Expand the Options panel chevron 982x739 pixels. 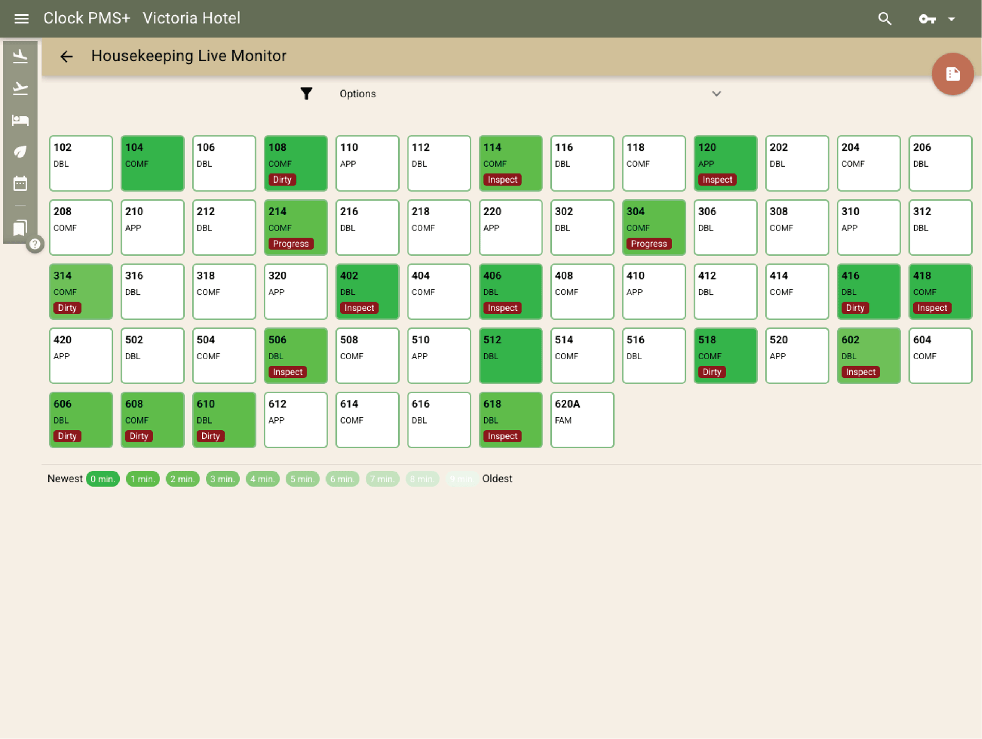716,93
